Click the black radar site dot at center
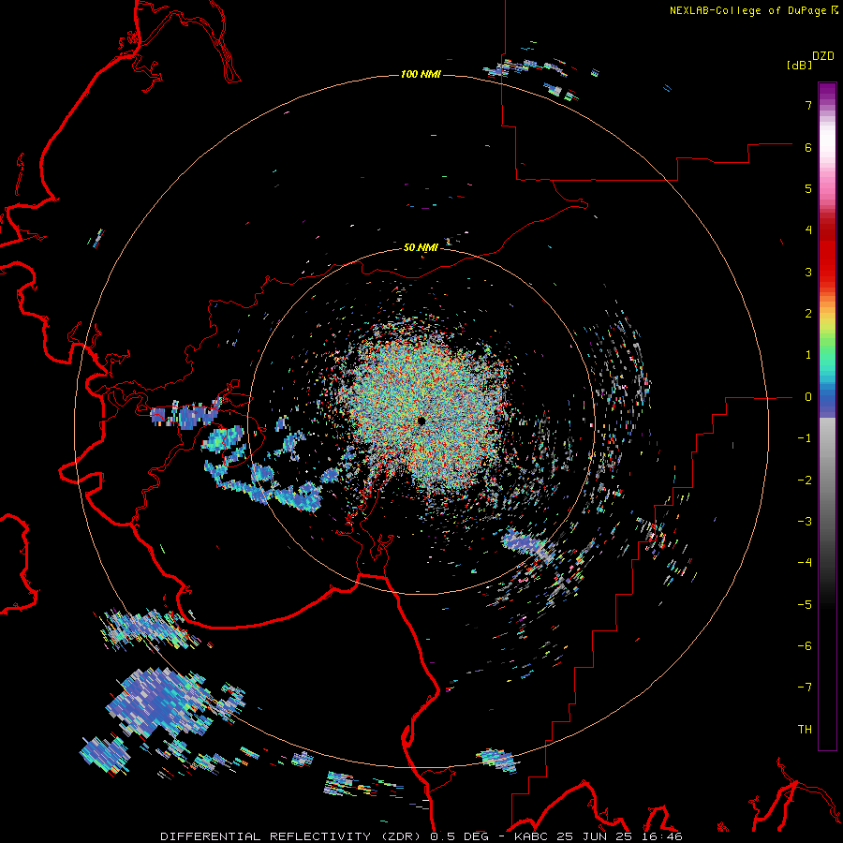 (x=421, y=421)
